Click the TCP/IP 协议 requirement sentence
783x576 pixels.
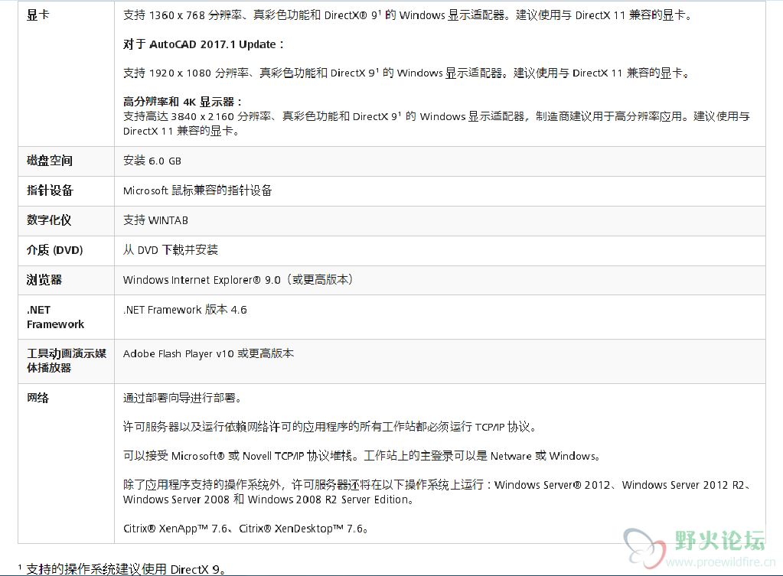(330, 427)
